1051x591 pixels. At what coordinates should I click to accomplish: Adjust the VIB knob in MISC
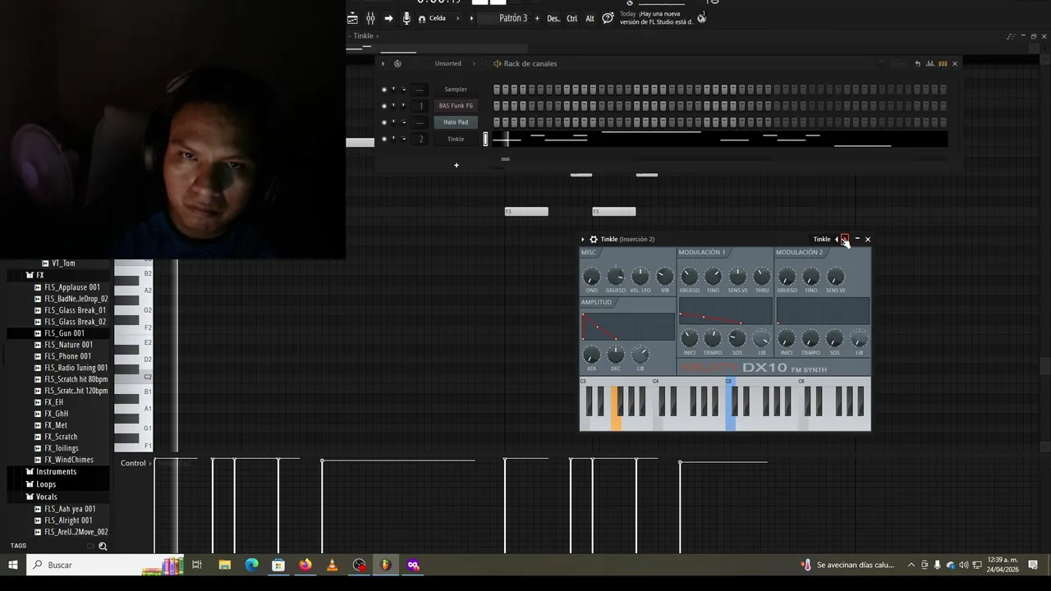665,277
